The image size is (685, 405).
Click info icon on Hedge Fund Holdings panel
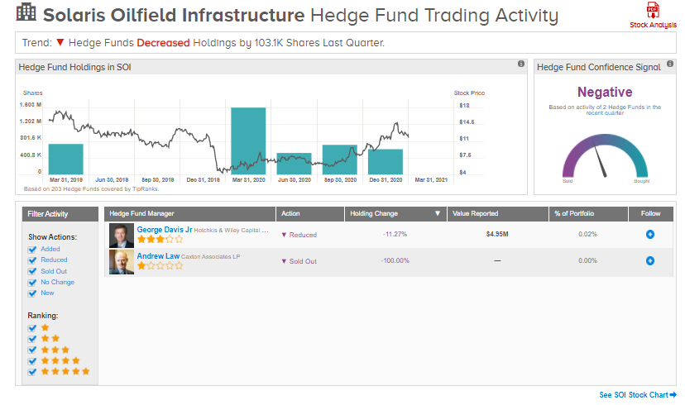coord(521,64)
